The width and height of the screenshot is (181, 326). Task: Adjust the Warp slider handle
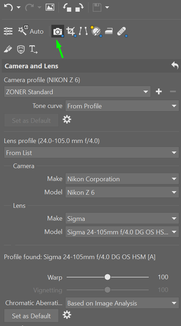point(107,277)
